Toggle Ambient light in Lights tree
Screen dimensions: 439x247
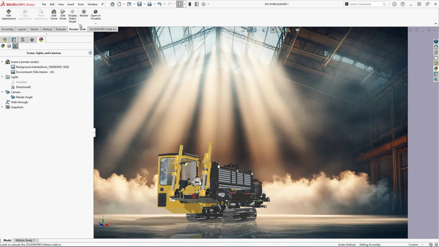point(21,82)
